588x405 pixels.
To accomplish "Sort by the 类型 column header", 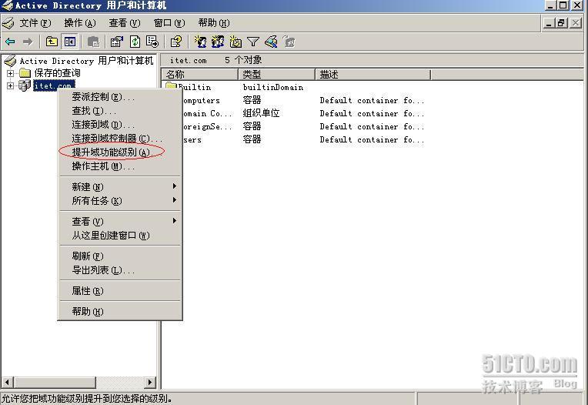I will (277, 74).
